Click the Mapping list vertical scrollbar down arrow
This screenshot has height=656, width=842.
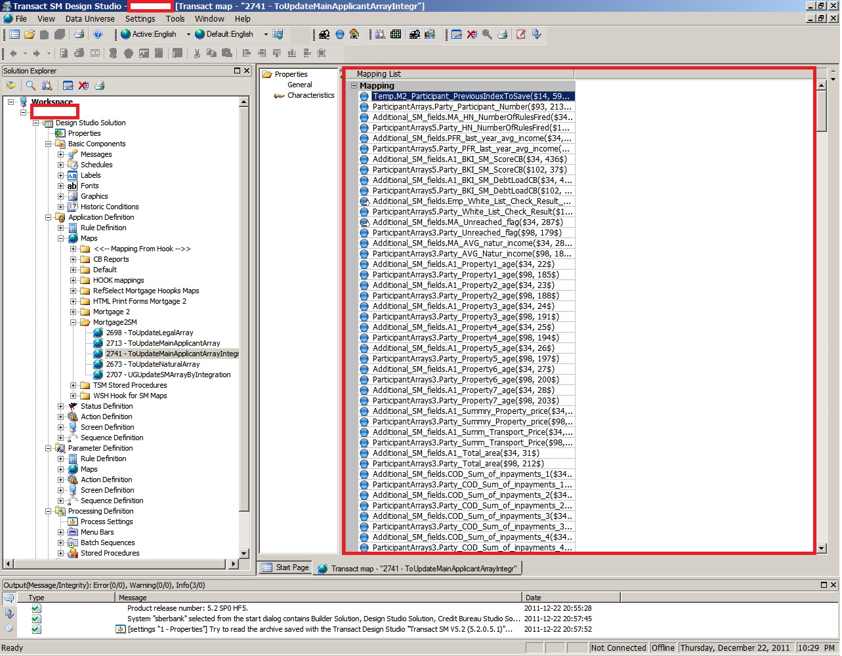(822, 548)
